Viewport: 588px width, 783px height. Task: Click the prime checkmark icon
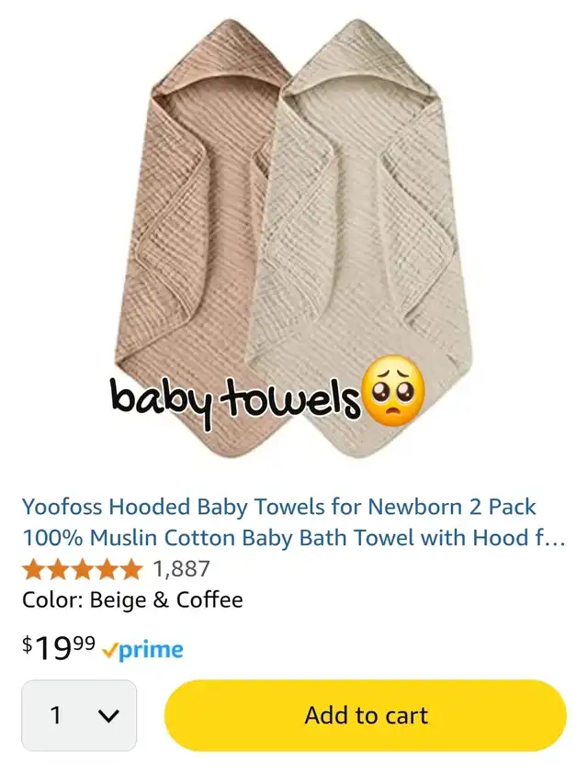pos(109,651)
